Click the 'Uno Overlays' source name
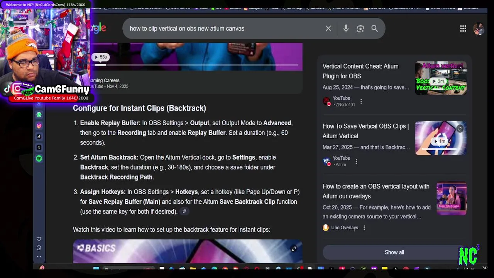 pyautogui.click(x=345, y=227)
